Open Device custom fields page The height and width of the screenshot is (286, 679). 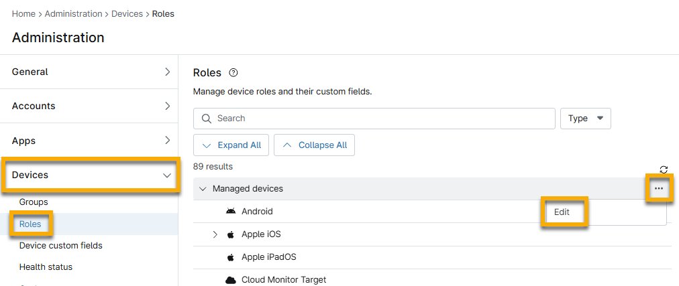pos(60,245)
